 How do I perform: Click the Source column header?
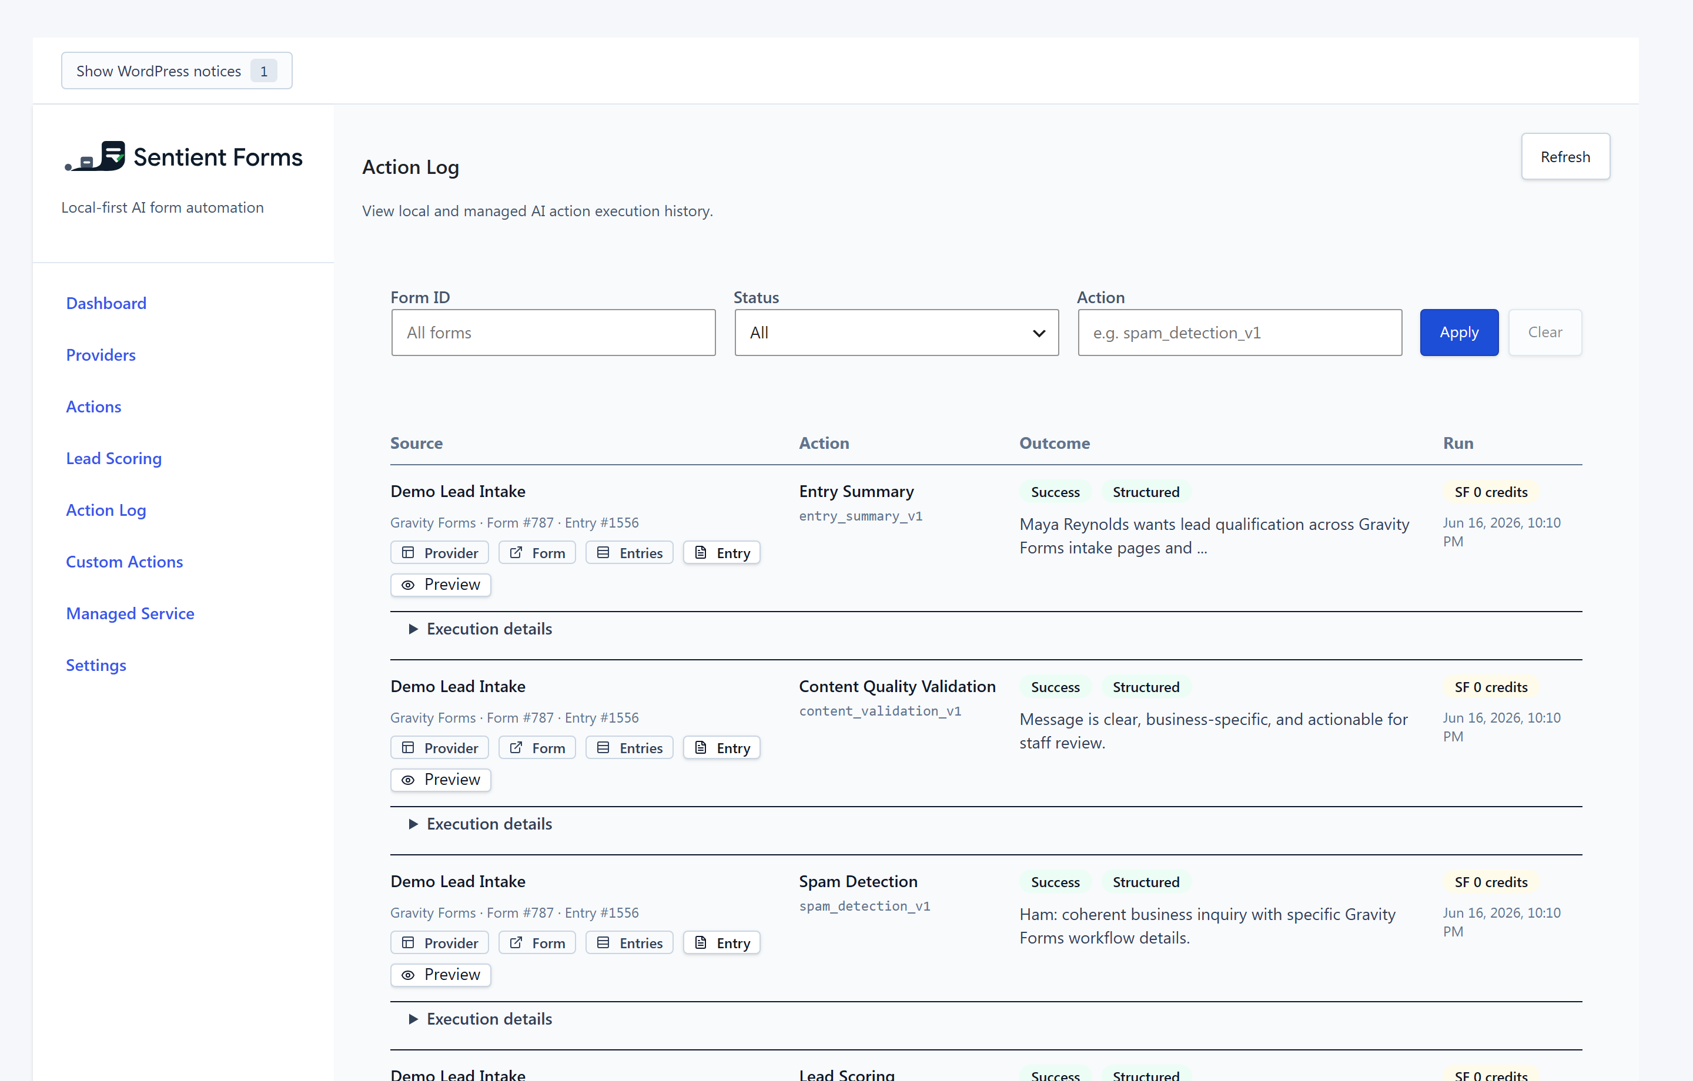click(416, 443)
